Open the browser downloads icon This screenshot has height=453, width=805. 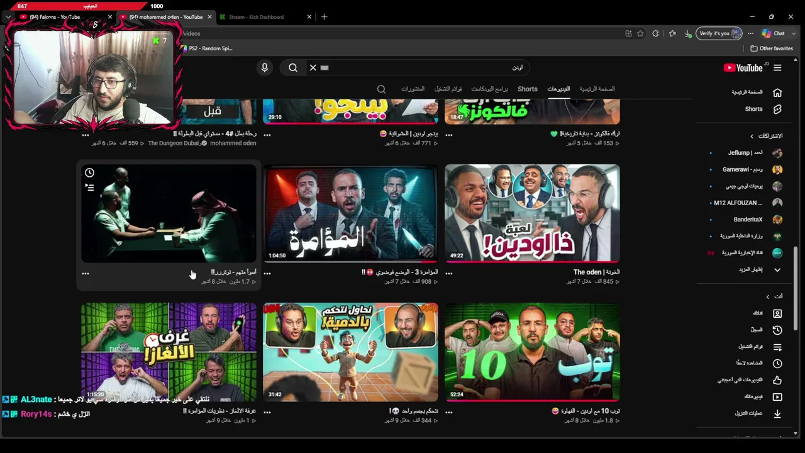(x=688, y=33)
